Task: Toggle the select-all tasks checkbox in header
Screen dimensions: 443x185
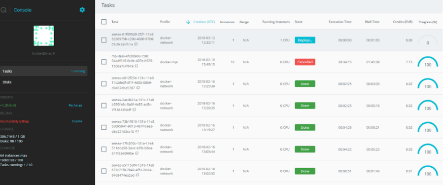Action: (x=104, y=22)
